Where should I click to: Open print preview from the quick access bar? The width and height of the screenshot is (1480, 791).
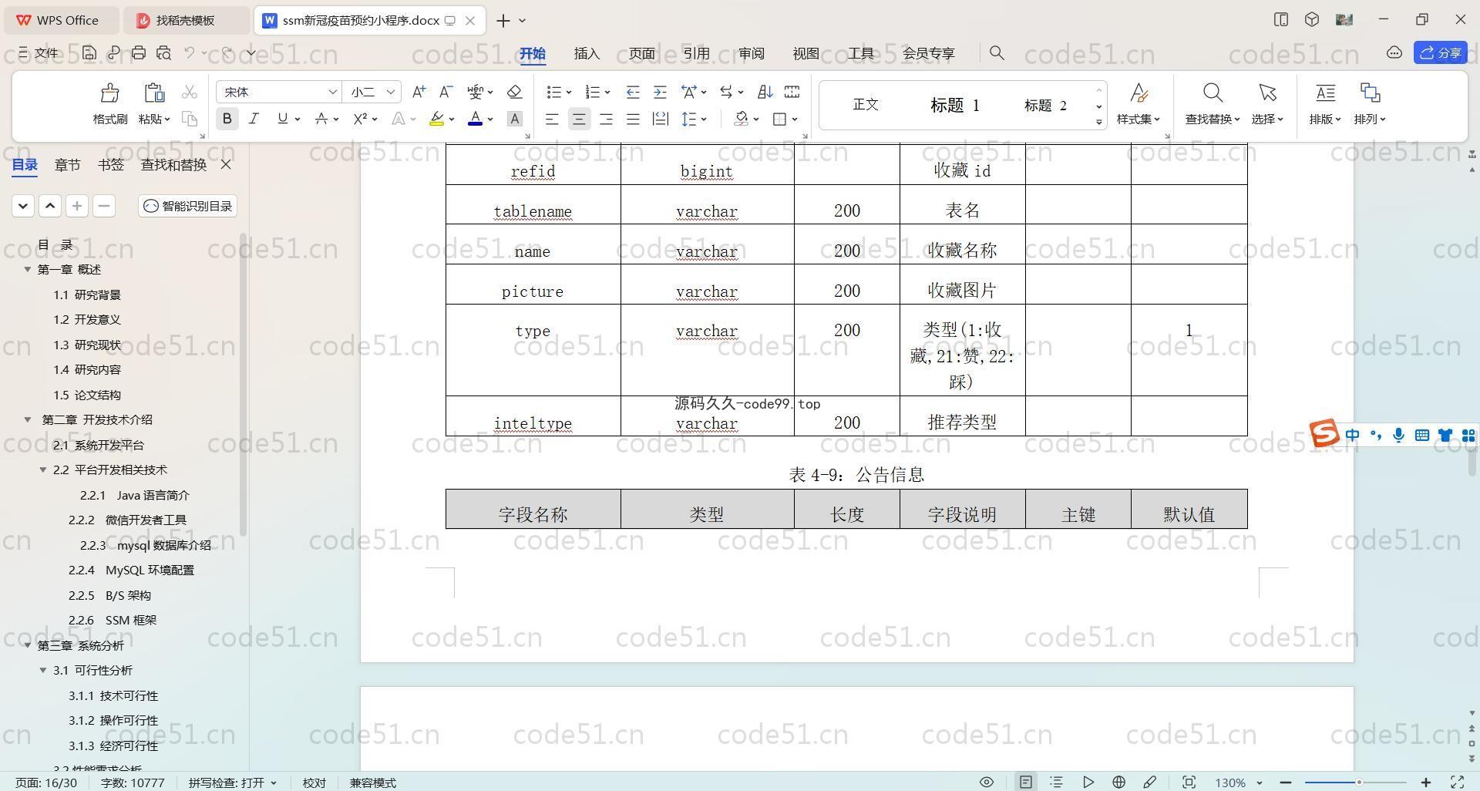(x=163, y=52)
